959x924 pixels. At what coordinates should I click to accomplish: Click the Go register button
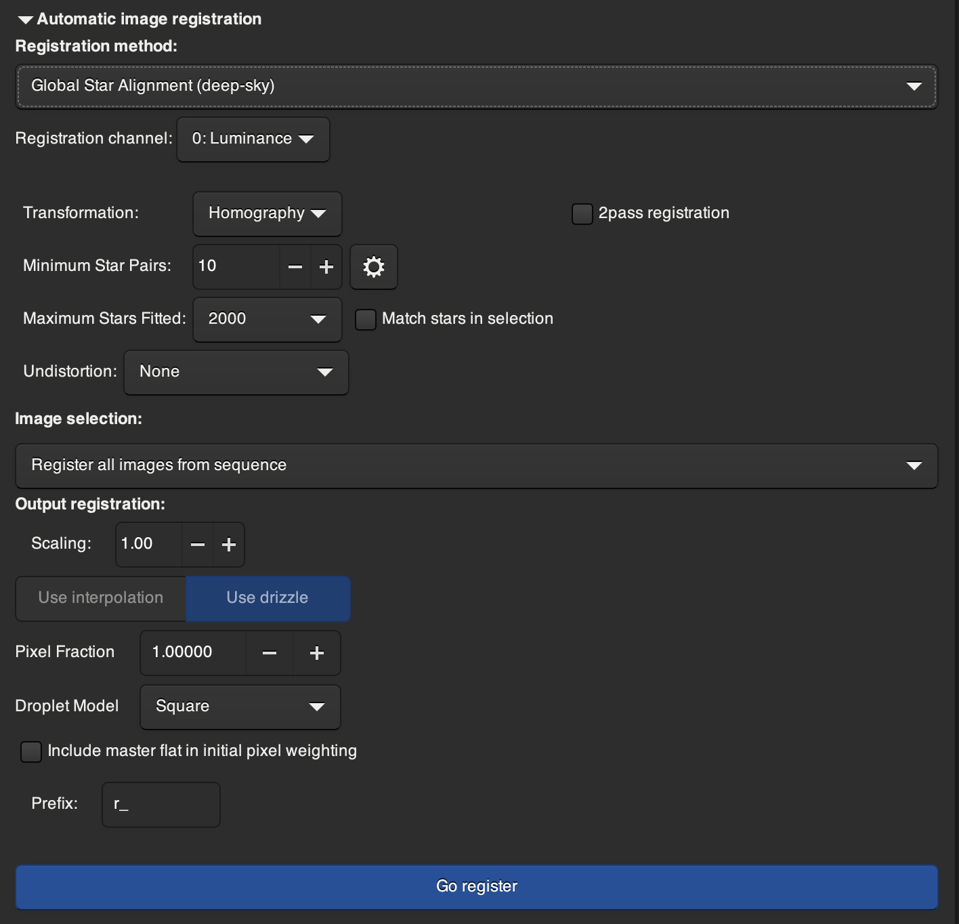coord(476,887)
